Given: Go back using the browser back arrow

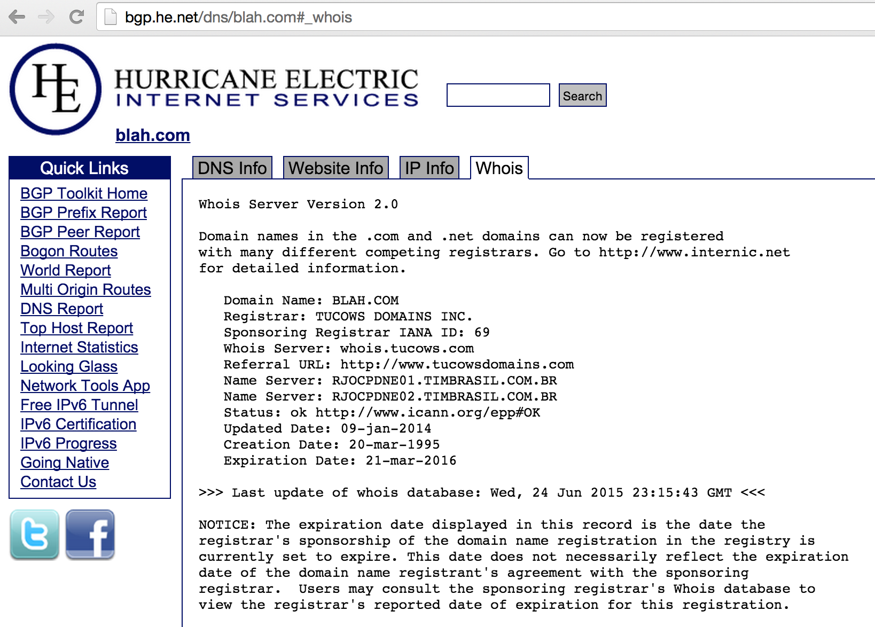Looking at the screenshot, I should 18,17.
